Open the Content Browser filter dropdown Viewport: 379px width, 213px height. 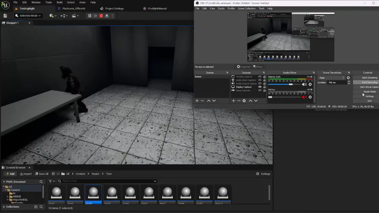(52, 181)
